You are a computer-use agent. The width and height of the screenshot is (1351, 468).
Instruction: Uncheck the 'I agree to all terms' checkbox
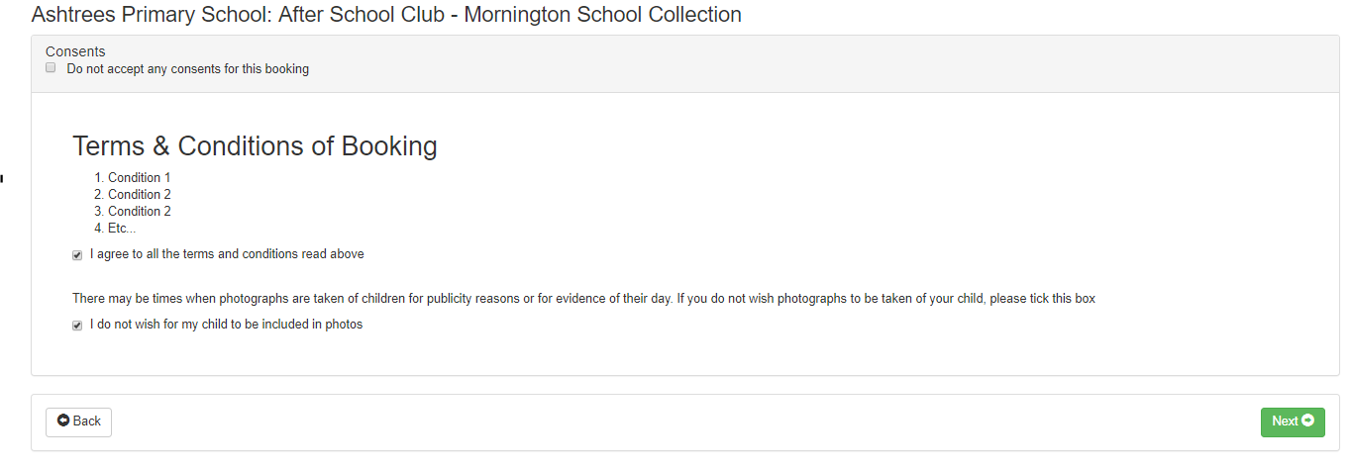tap(77, 255)
